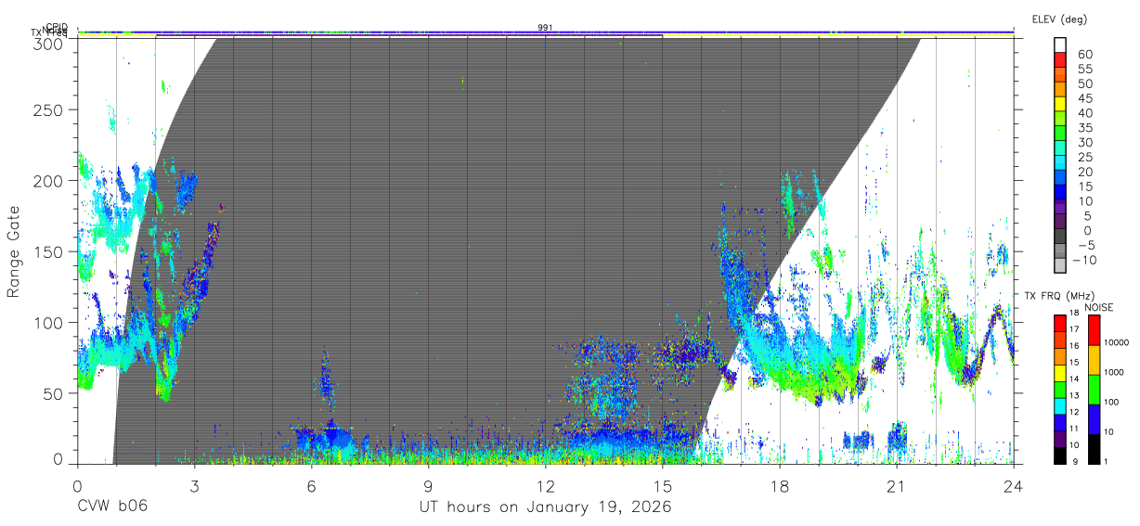Click the '50' tick on the Range Gate axis

(x=53, y=392)
